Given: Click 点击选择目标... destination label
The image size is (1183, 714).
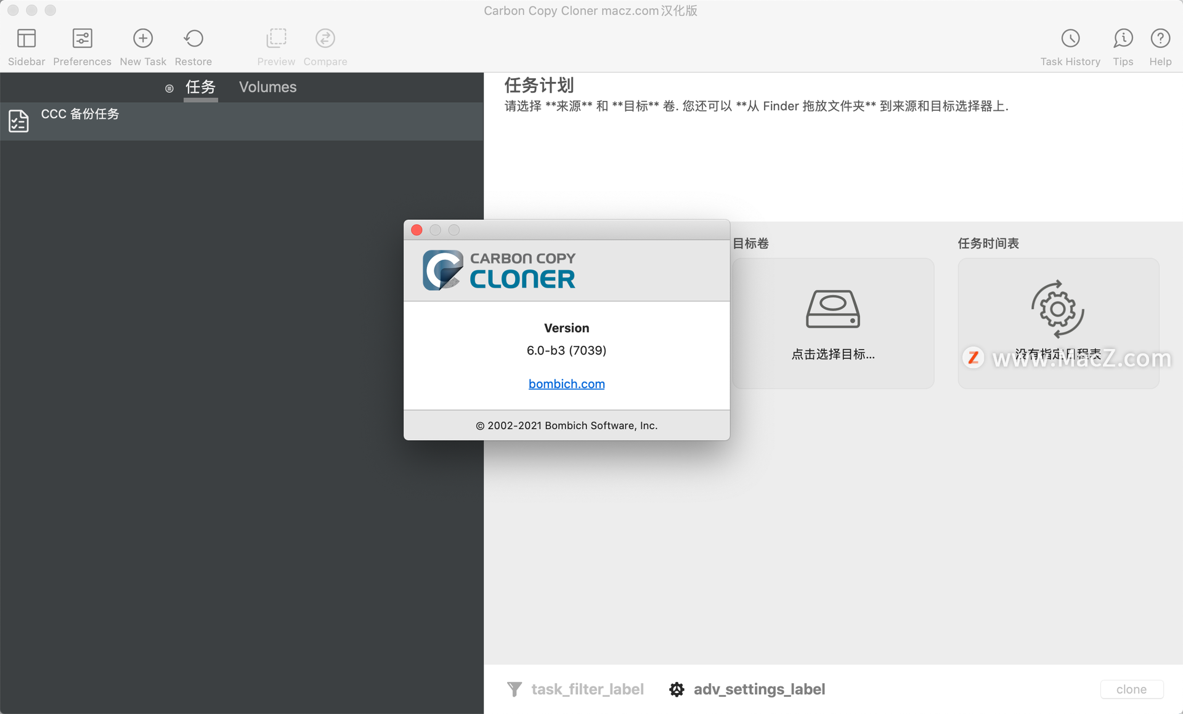Looking at the screenshot, I should (833, 354).
